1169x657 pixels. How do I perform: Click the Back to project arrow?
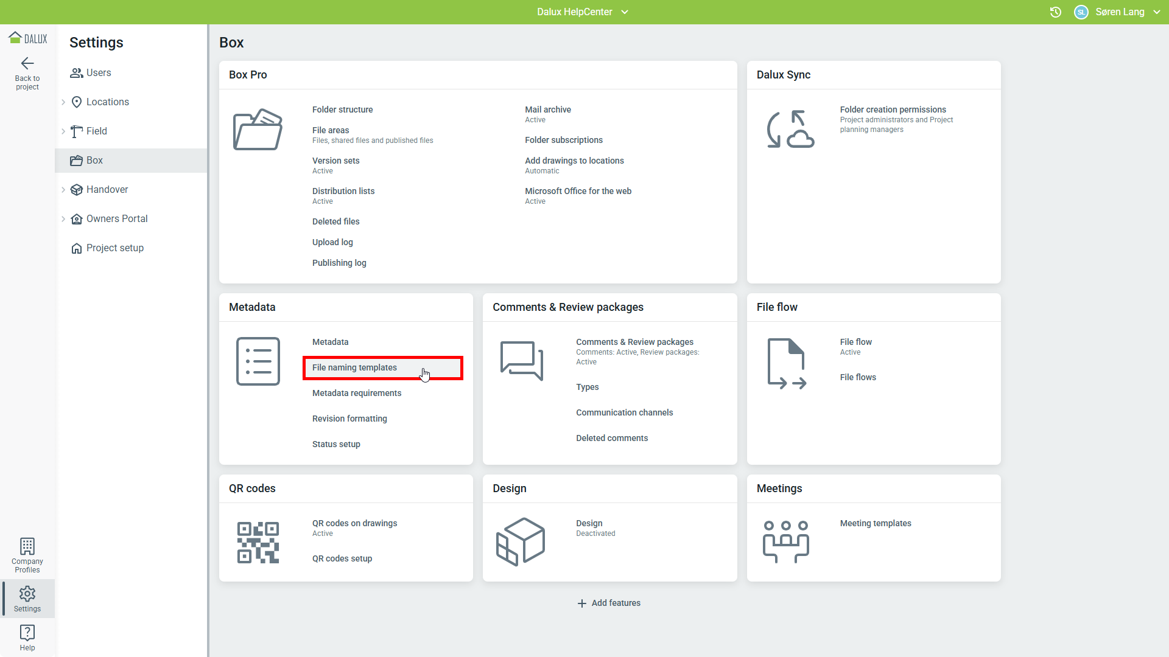(27, 63)
